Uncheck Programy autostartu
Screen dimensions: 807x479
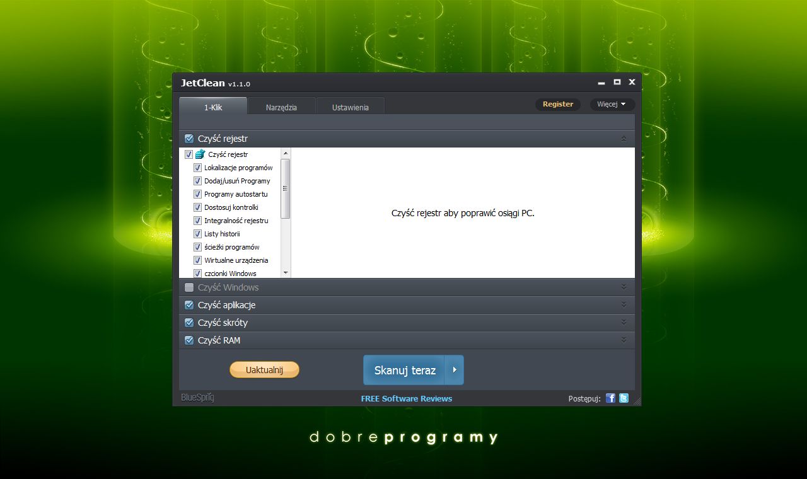[x=197, y=194]
